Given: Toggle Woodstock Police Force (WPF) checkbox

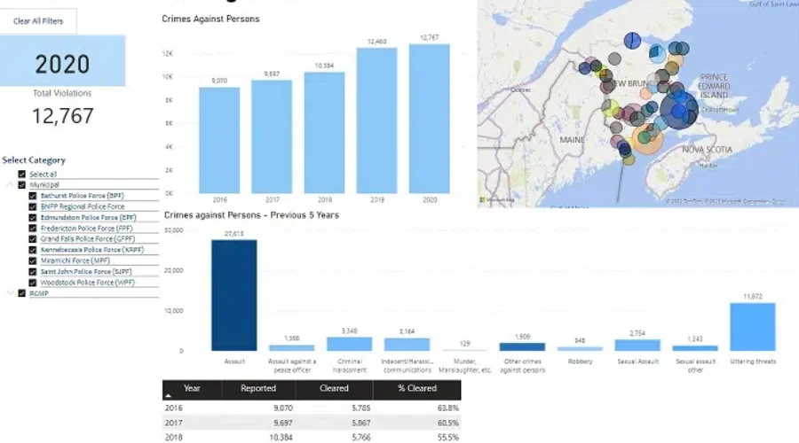Looking at the screenshot, I should (x=33, y=283).
